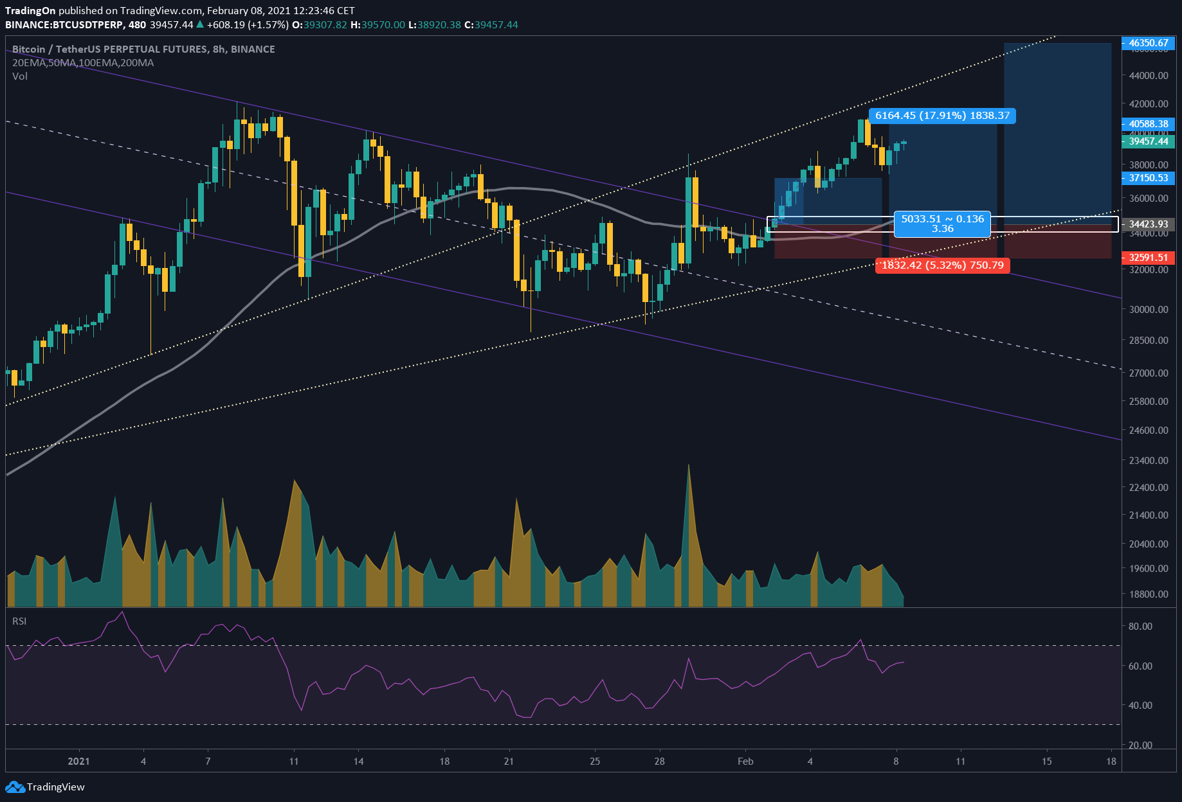Viewport: 1182px width, 802px height.
Task: Select the Vol indicator label
Action: coord(20,76)
